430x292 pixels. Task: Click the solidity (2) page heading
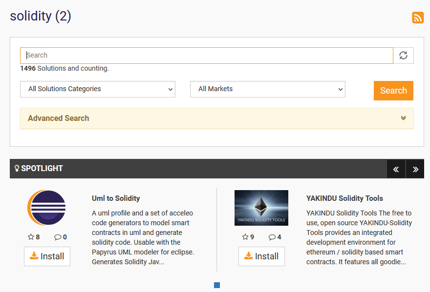coord(41,16)
